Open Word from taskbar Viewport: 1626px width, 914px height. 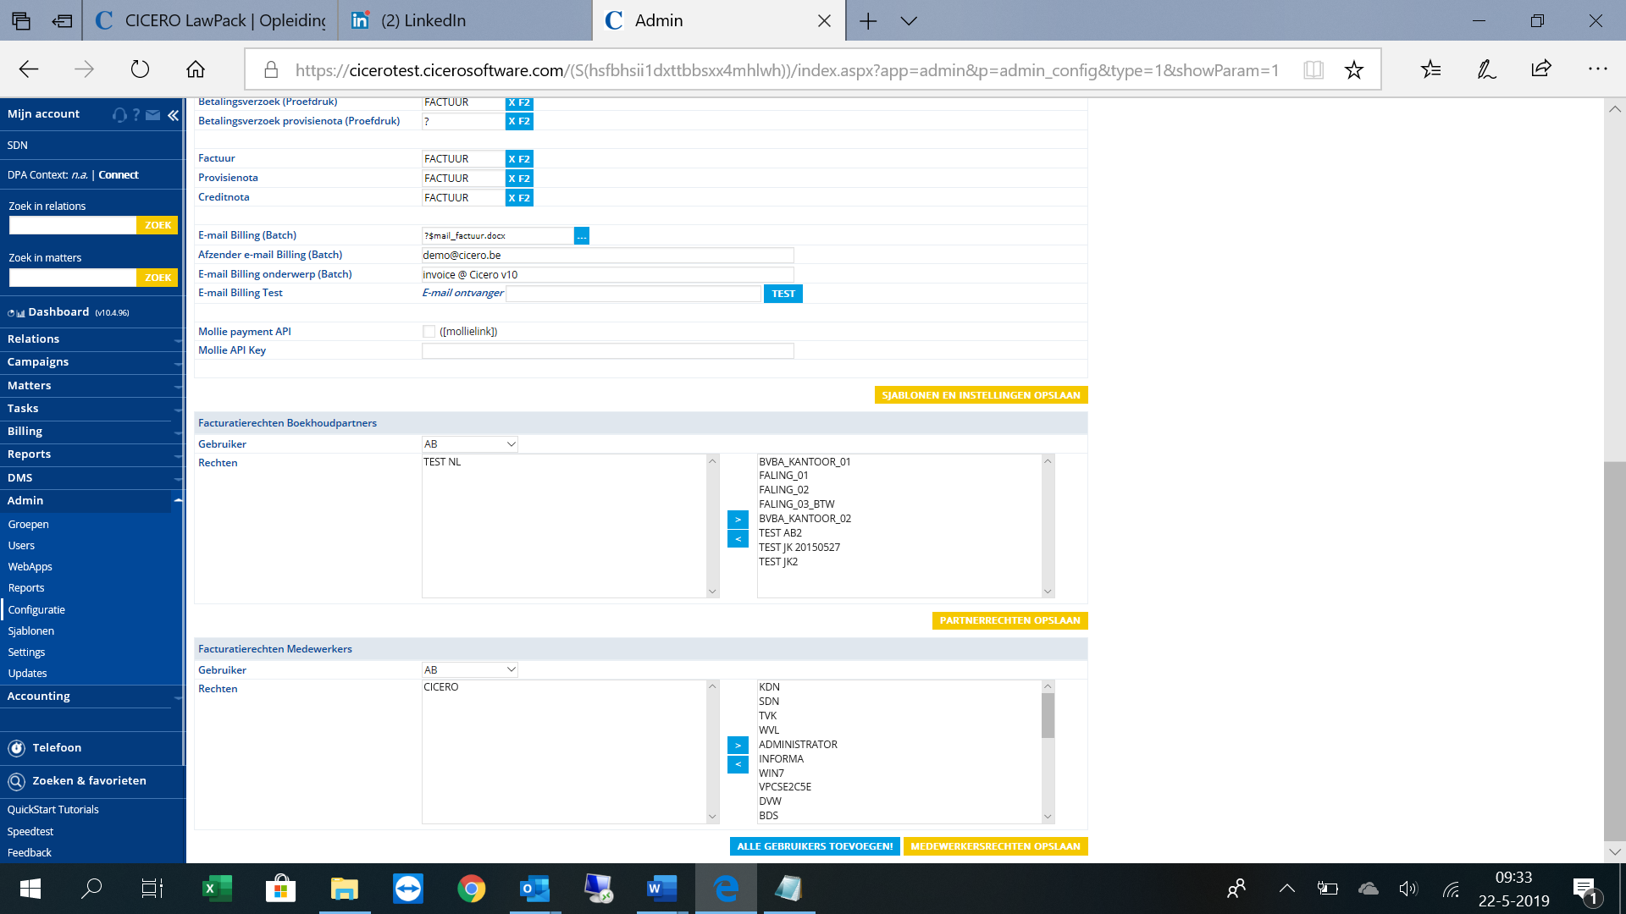click(x=661, y=889)
